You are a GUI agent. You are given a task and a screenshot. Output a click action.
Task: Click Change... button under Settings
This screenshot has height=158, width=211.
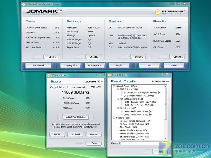tap(94, 57)
